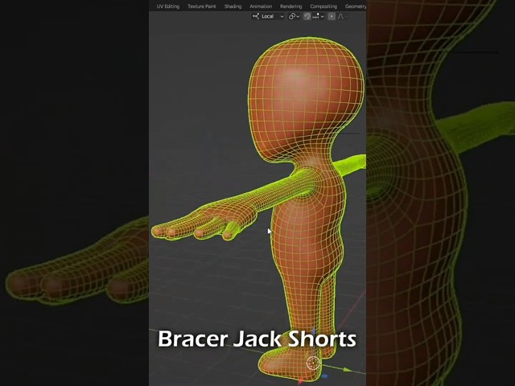This screenshot has width=515, height=386.
Task: Expand the snap settings dropdown
Action: (x=319, y=16)
